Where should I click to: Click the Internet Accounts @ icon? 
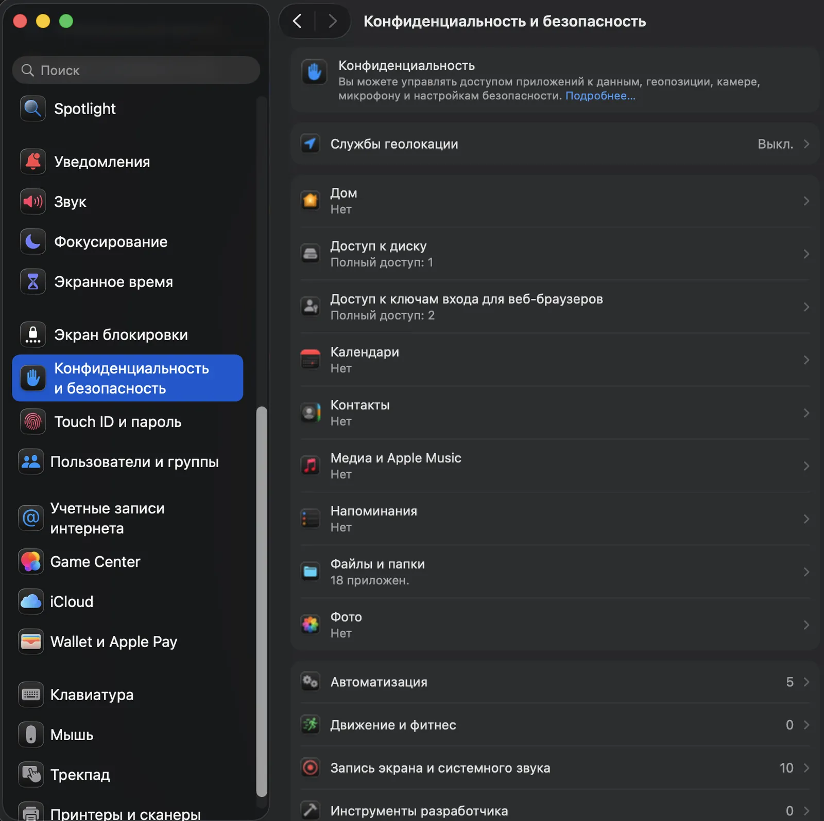pyautogui.click(x=31, y=518)
